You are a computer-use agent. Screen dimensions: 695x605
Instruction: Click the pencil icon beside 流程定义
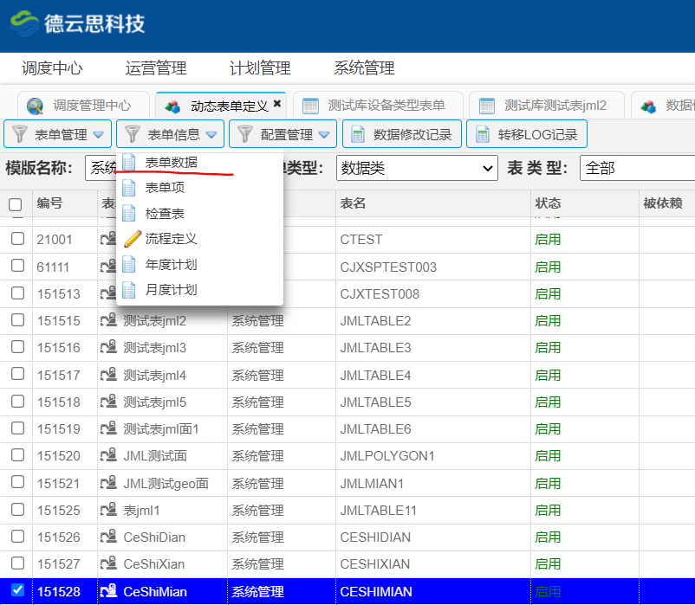click(x=131, y=239)
